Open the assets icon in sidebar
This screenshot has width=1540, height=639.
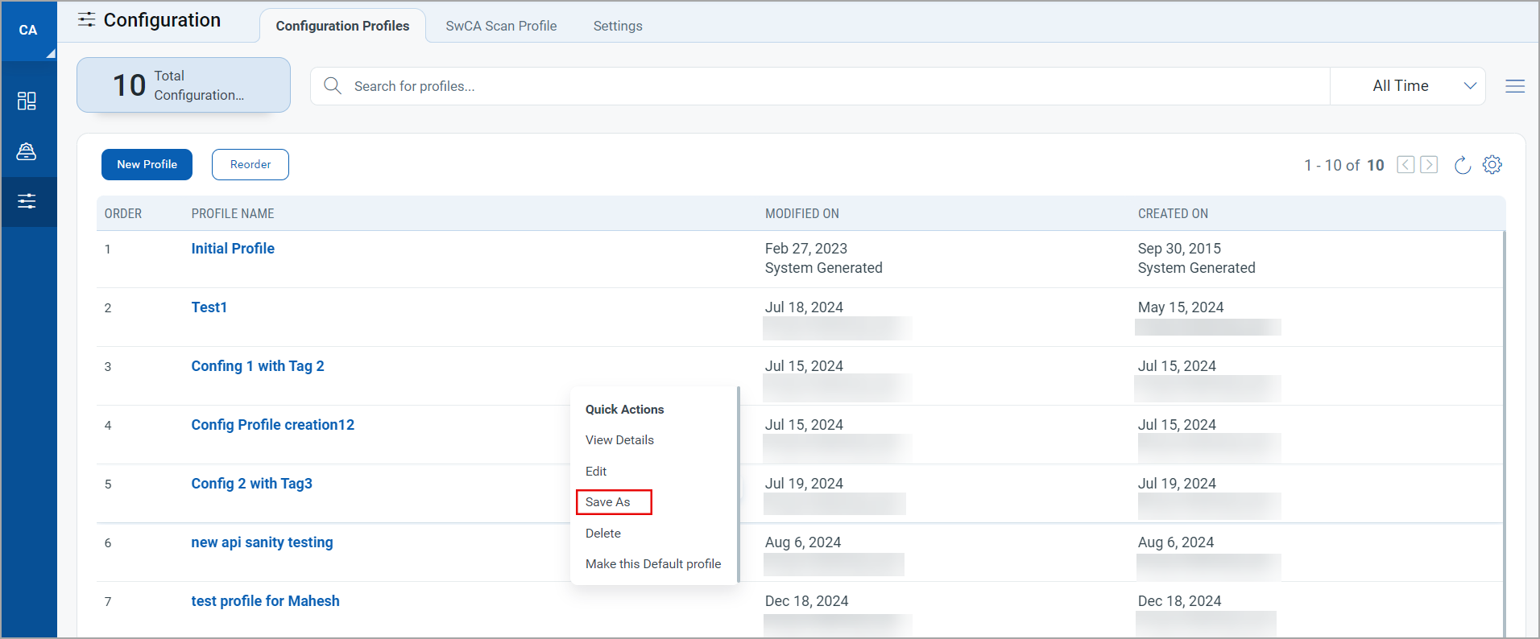27,151
